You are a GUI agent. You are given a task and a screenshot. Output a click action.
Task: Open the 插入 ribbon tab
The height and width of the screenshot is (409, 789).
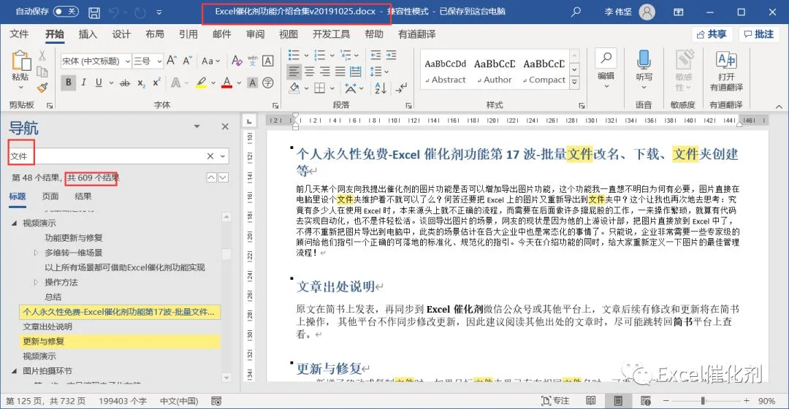coord(88,34)
